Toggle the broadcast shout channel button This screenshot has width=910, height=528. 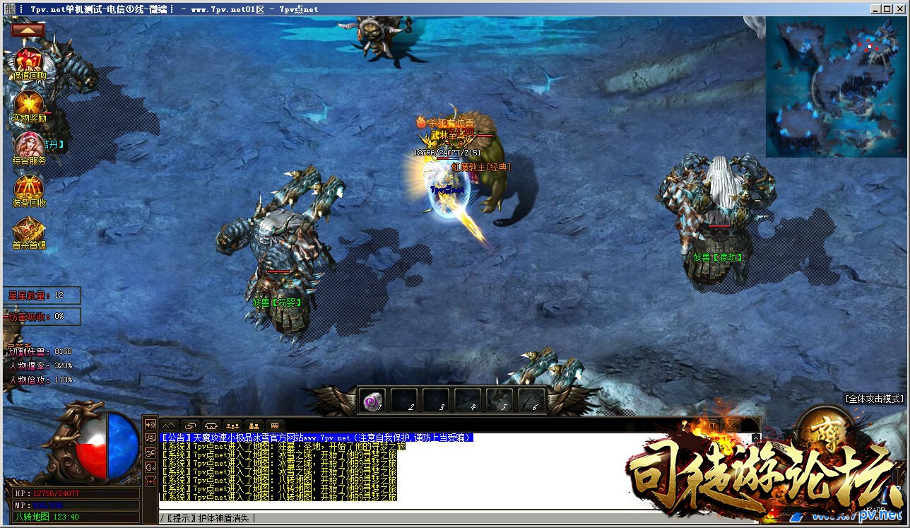click(150, 481)
